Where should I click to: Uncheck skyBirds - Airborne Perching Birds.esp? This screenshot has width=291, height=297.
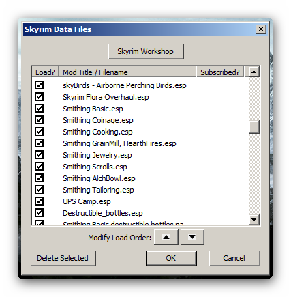click(39, 85)
